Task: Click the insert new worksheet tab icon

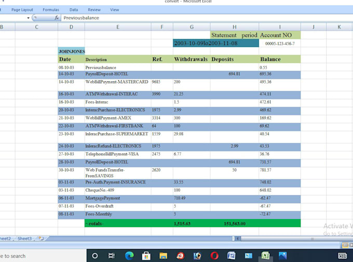Action: [41, 238]
